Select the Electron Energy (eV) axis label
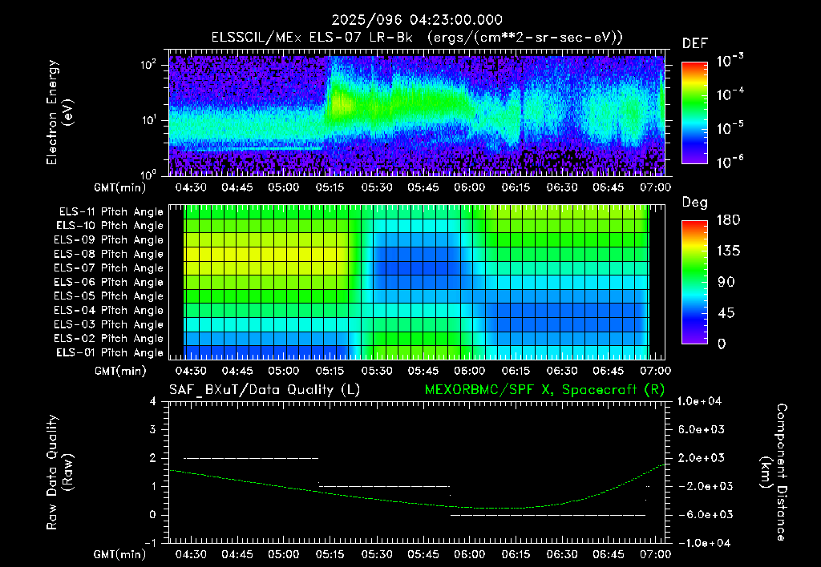Viewport: 821px width, 567px height. pos(59,112)
